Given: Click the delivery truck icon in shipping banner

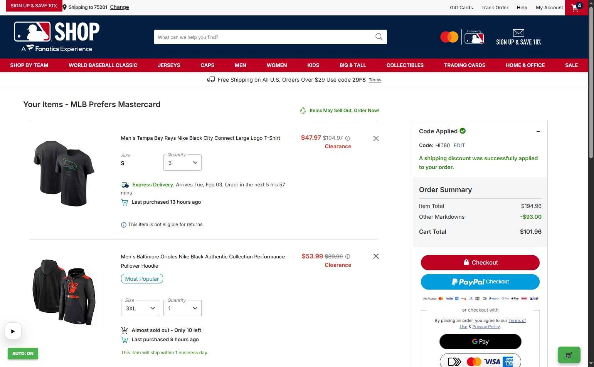Looking at the screenshot, I should point(211,79).
